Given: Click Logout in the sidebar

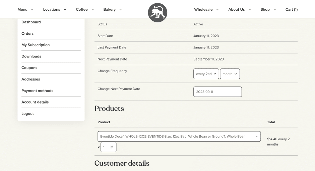Looking at the screenshot, I should tap(27, 114).
